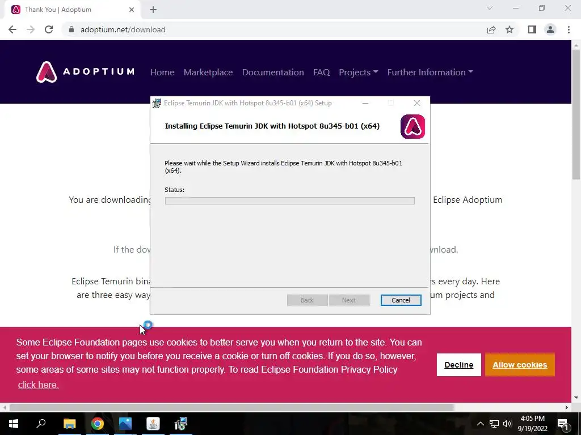Image resolution: width=581 pixels, height=435 pixels.
Task: Open Chrome three-dot menu
Action: point(569,29)
